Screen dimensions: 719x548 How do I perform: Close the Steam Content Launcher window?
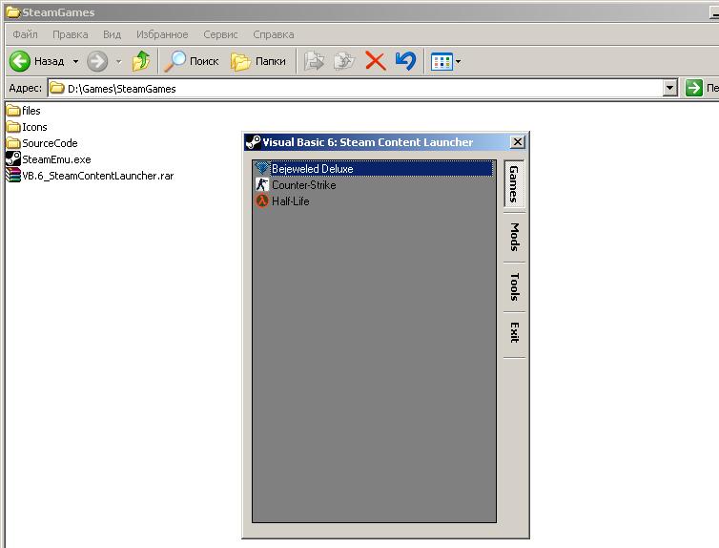(x=517, y=142)
